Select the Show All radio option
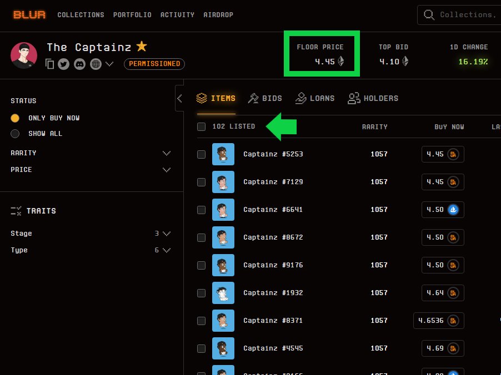This screenshot has width=501, height=375. click(15, 134)
